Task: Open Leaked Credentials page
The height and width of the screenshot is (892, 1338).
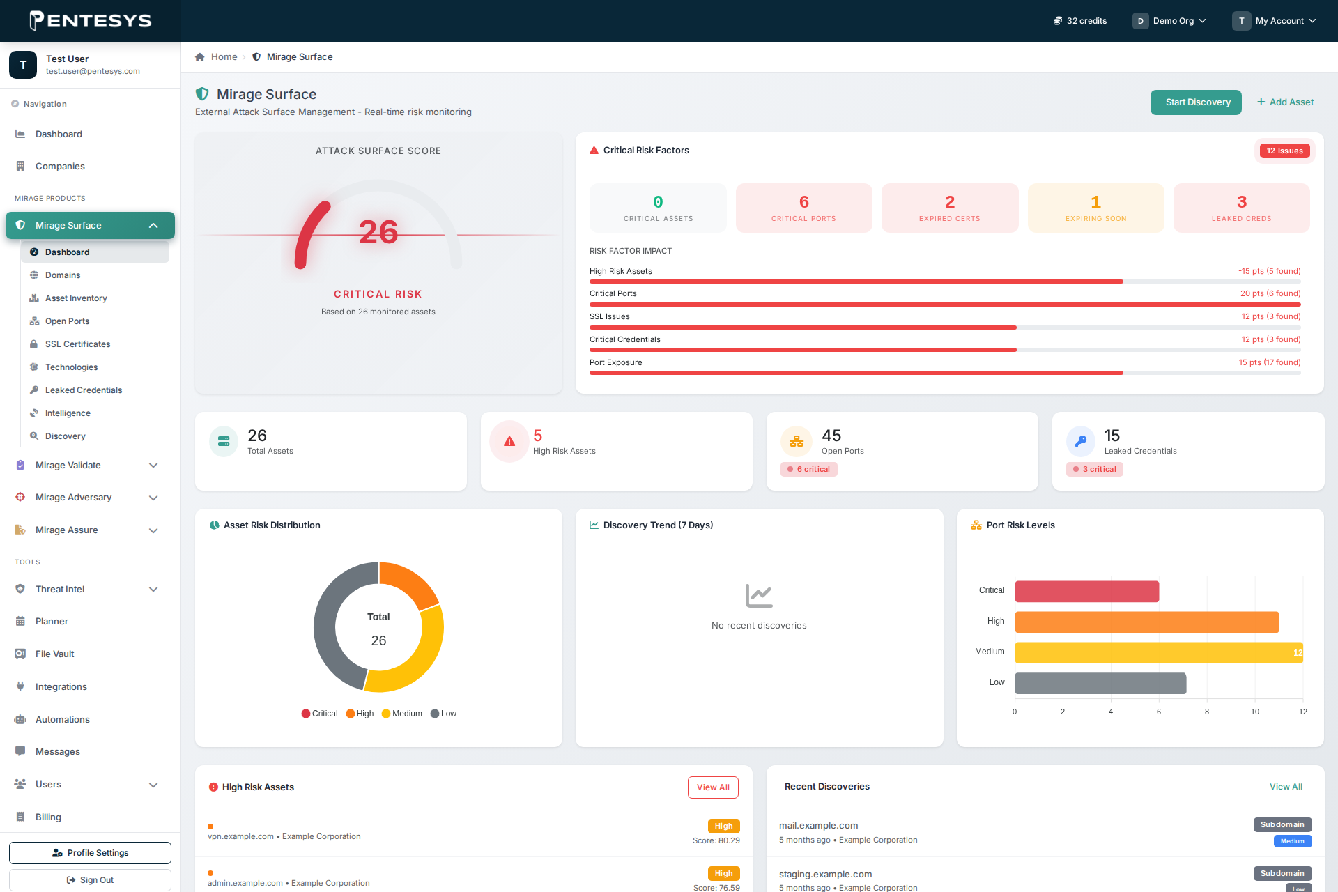Action: pos(95,390)
